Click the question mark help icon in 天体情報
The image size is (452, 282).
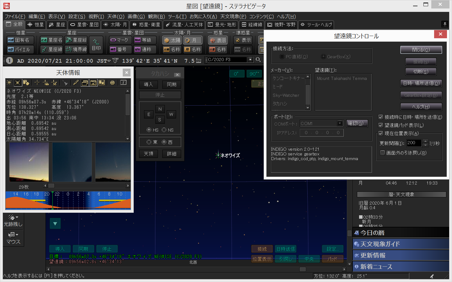point(123,83)
